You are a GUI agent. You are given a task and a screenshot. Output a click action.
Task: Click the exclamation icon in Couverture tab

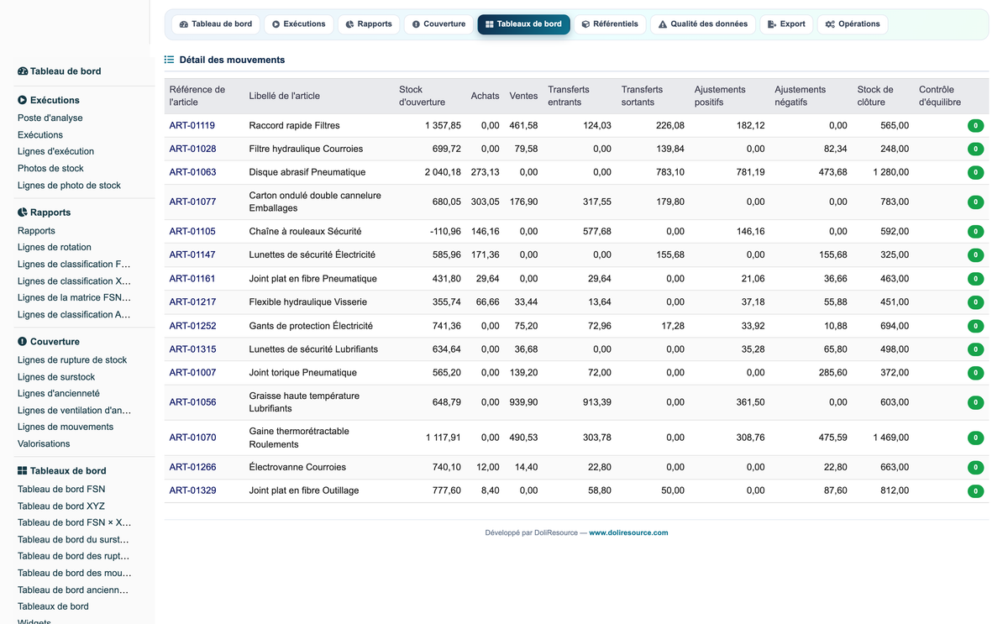416,24
